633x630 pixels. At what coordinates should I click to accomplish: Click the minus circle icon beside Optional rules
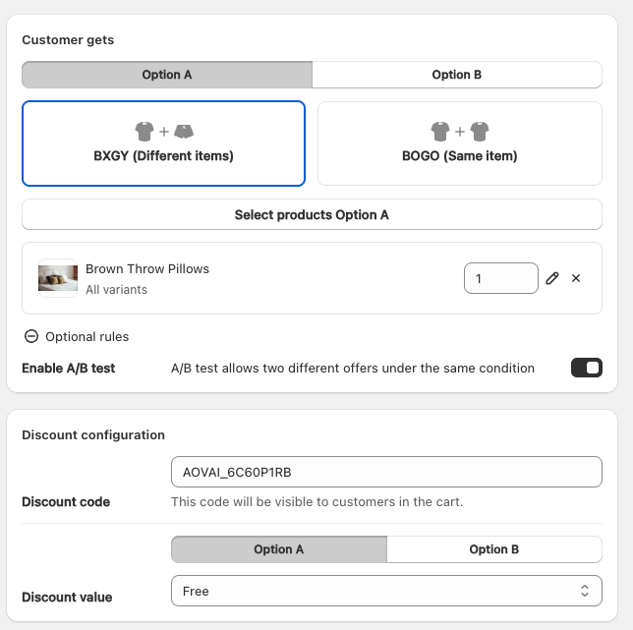[31, 336]
